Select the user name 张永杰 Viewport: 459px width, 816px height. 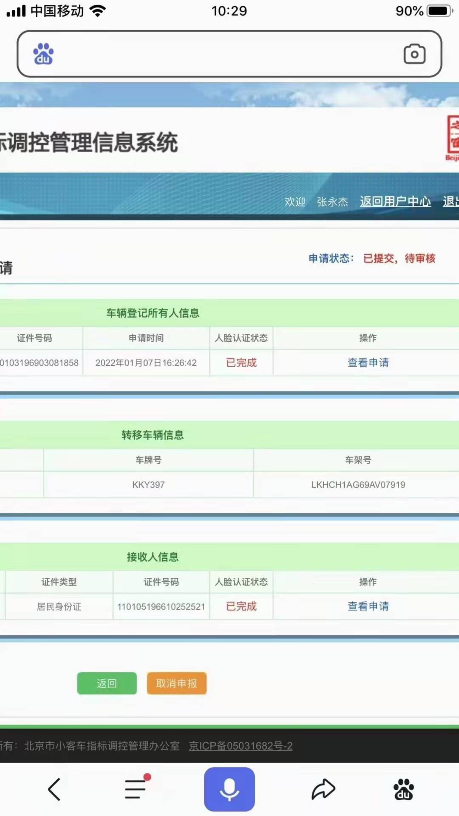tap(332, 202)
